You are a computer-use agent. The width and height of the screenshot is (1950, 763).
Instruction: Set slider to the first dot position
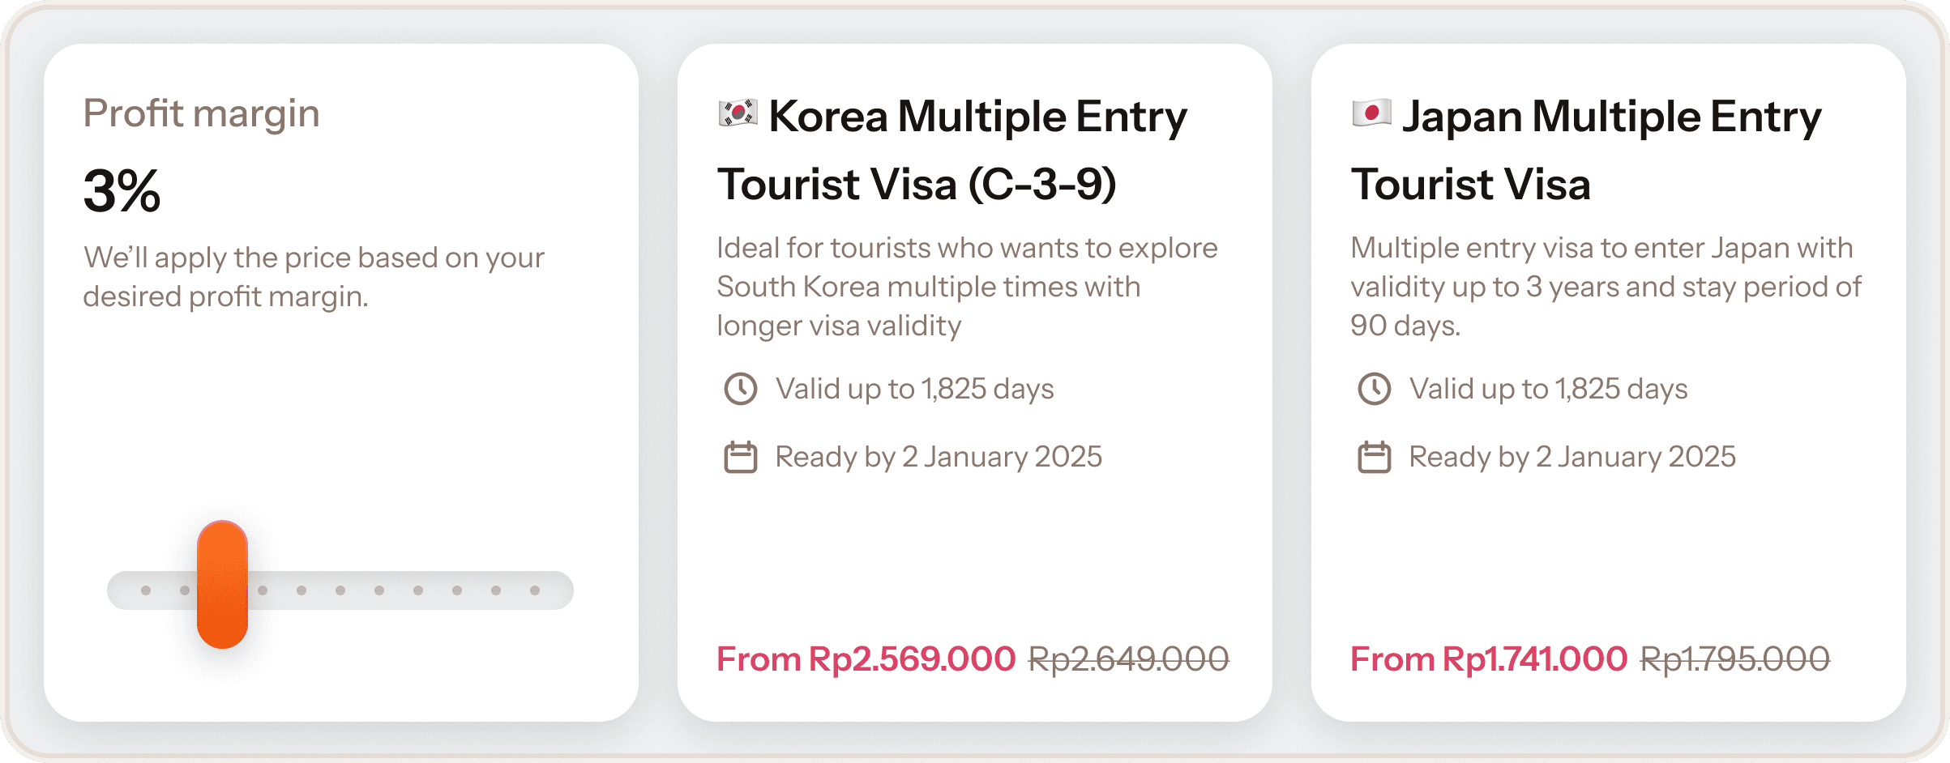click(146, 590)
